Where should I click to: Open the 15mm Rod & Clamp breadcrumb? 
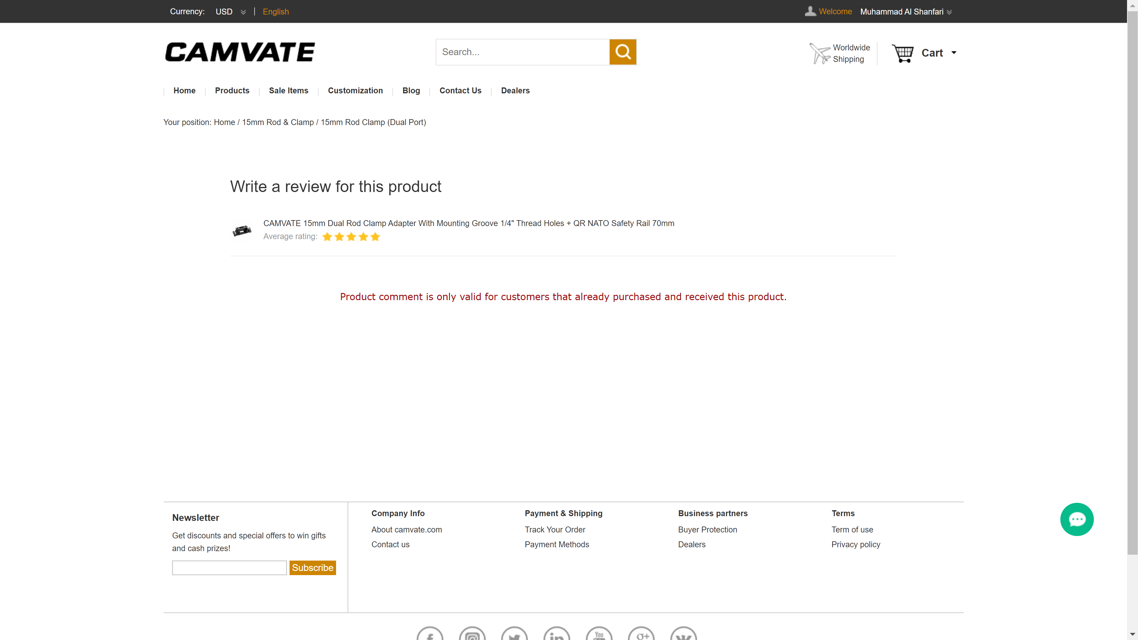click(x=278, y=122)
